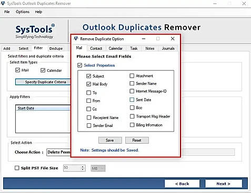The height and width of the screenshot is (193, 251).
Task: Click the 'Note: Settings should be Saved.' text
Action: coord(109,150)
